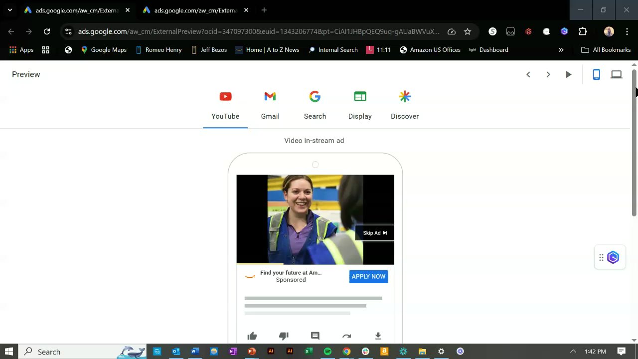Click the thumbs down icon in preview

(x=284, y=336)
